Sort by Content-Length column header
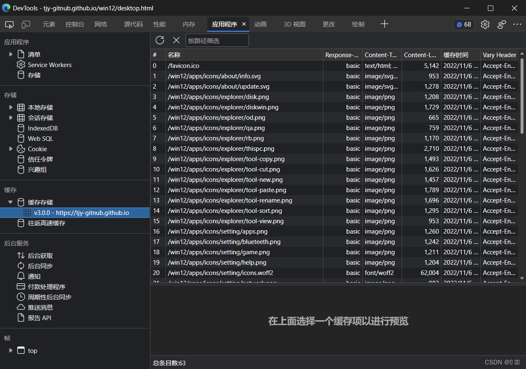This screenshot has width=526, height=369. pos(422,55)
